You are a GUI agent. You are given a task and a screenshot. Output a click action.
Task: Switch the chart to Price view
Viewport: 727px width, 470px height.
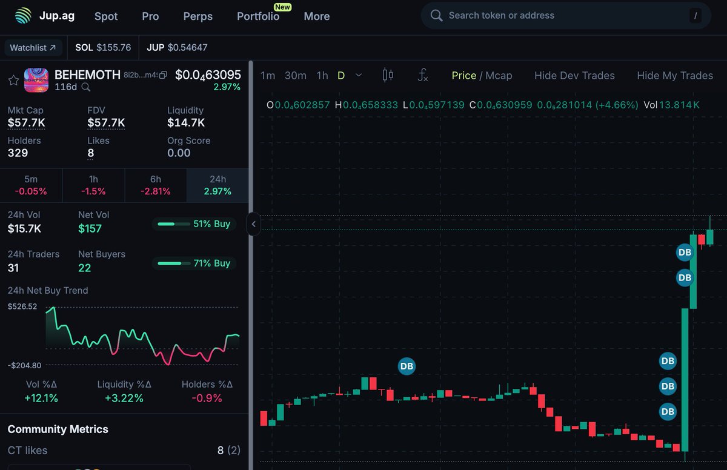464,75
